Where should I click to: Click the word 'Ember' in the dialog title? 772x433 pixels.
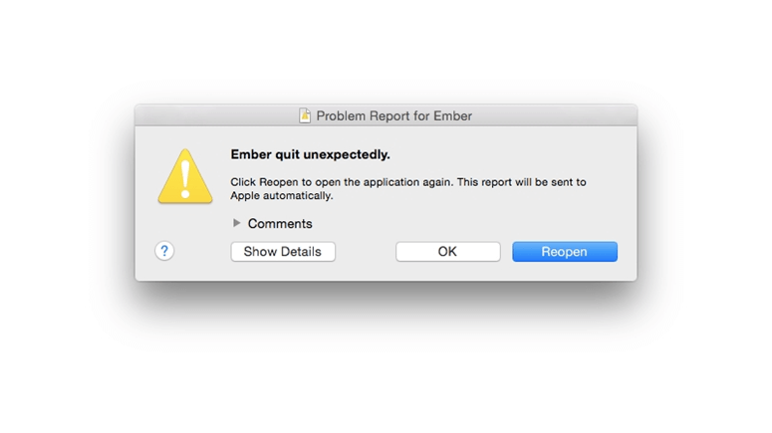click(452, 115)
